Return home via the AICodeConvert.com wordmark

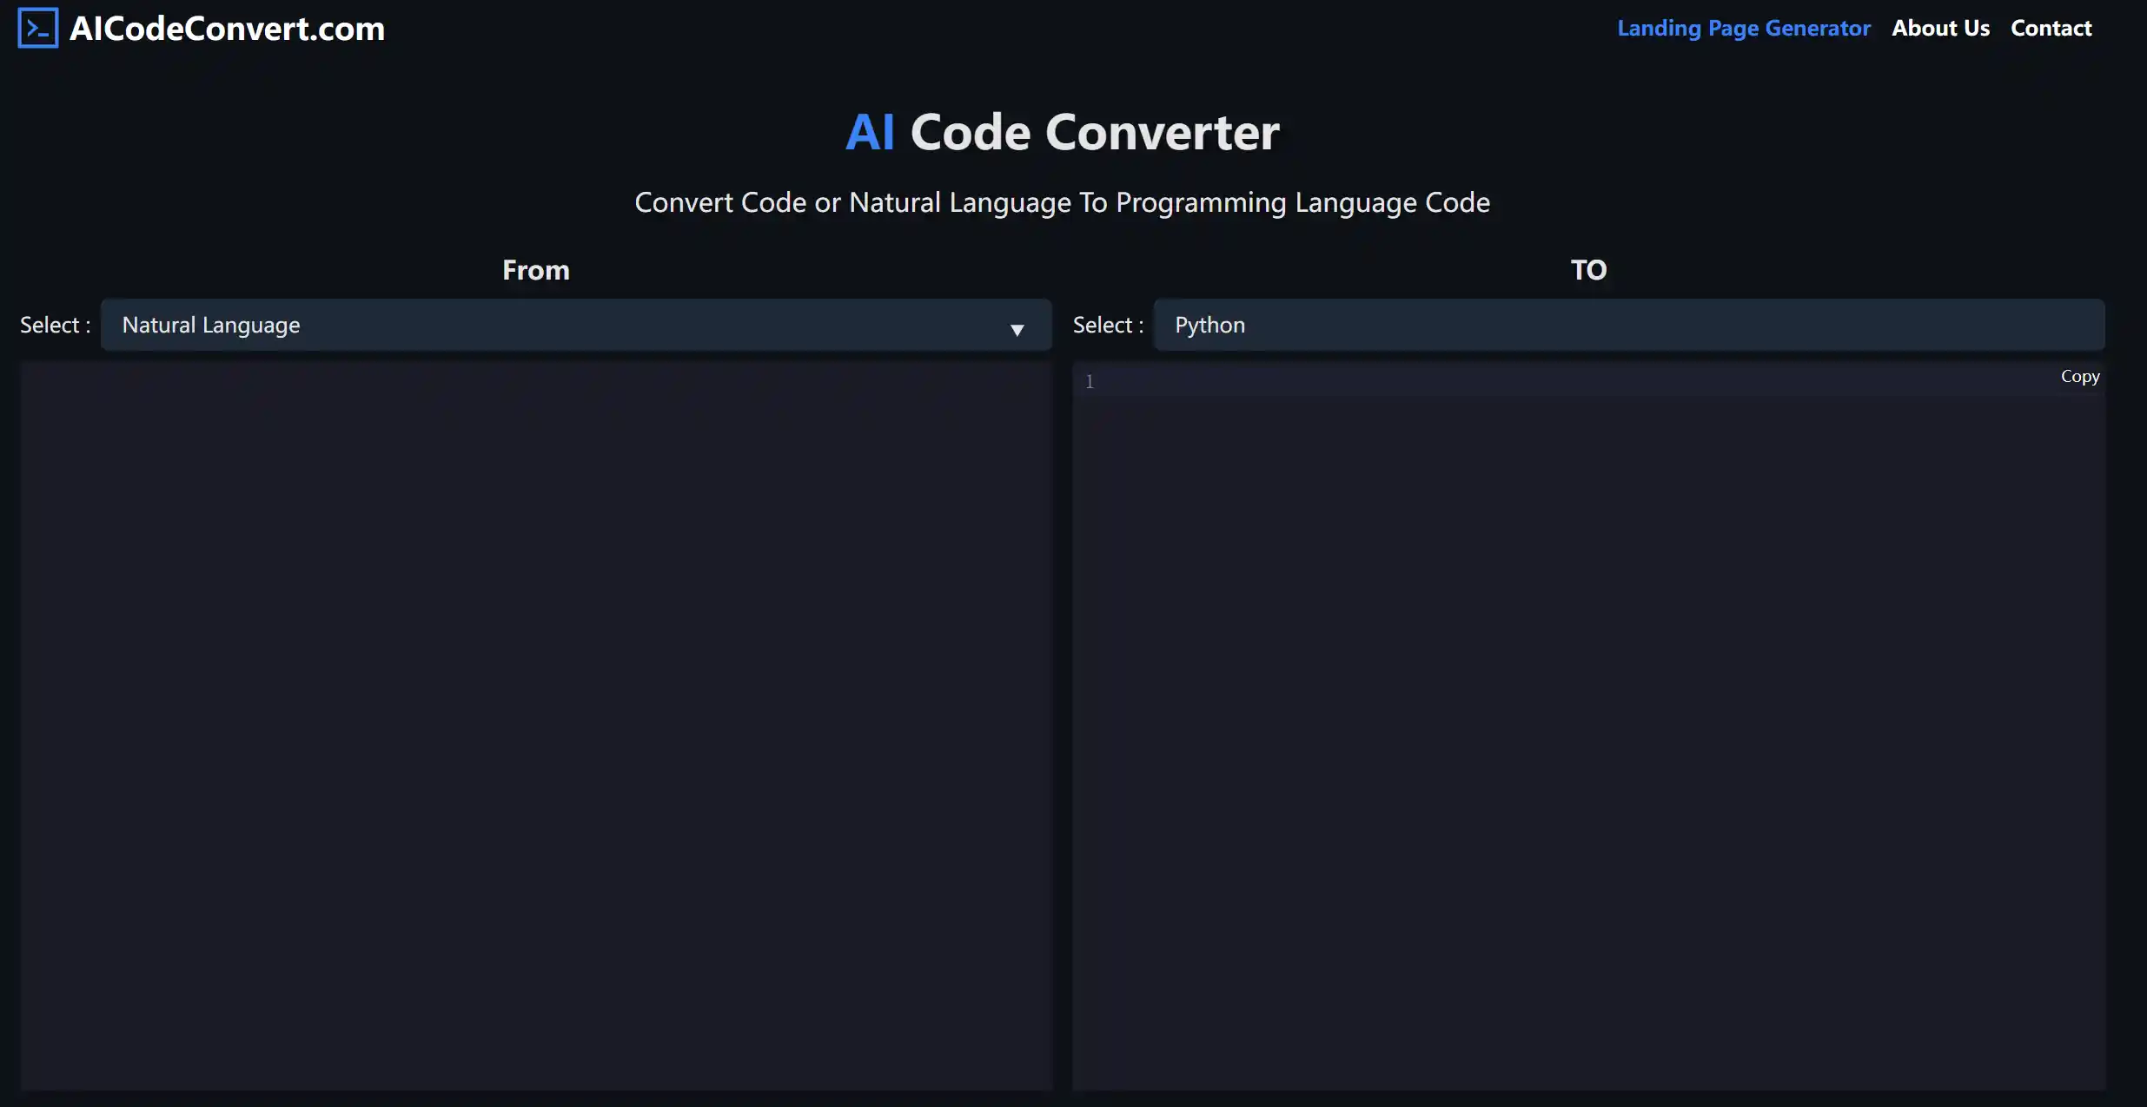pyautogui.click(x=228, y=28)
